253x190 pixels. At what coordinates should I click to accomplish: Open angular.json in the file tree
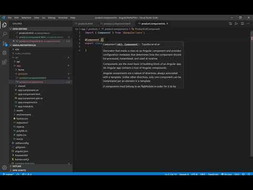[41, 151]
